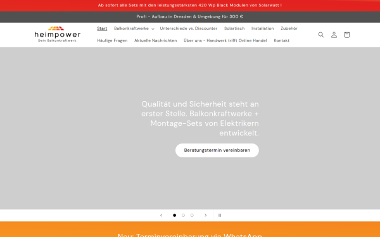This screenshot has height=237, width=380.
Task: Open the Start menu item
Action: [x=102, y=28]
